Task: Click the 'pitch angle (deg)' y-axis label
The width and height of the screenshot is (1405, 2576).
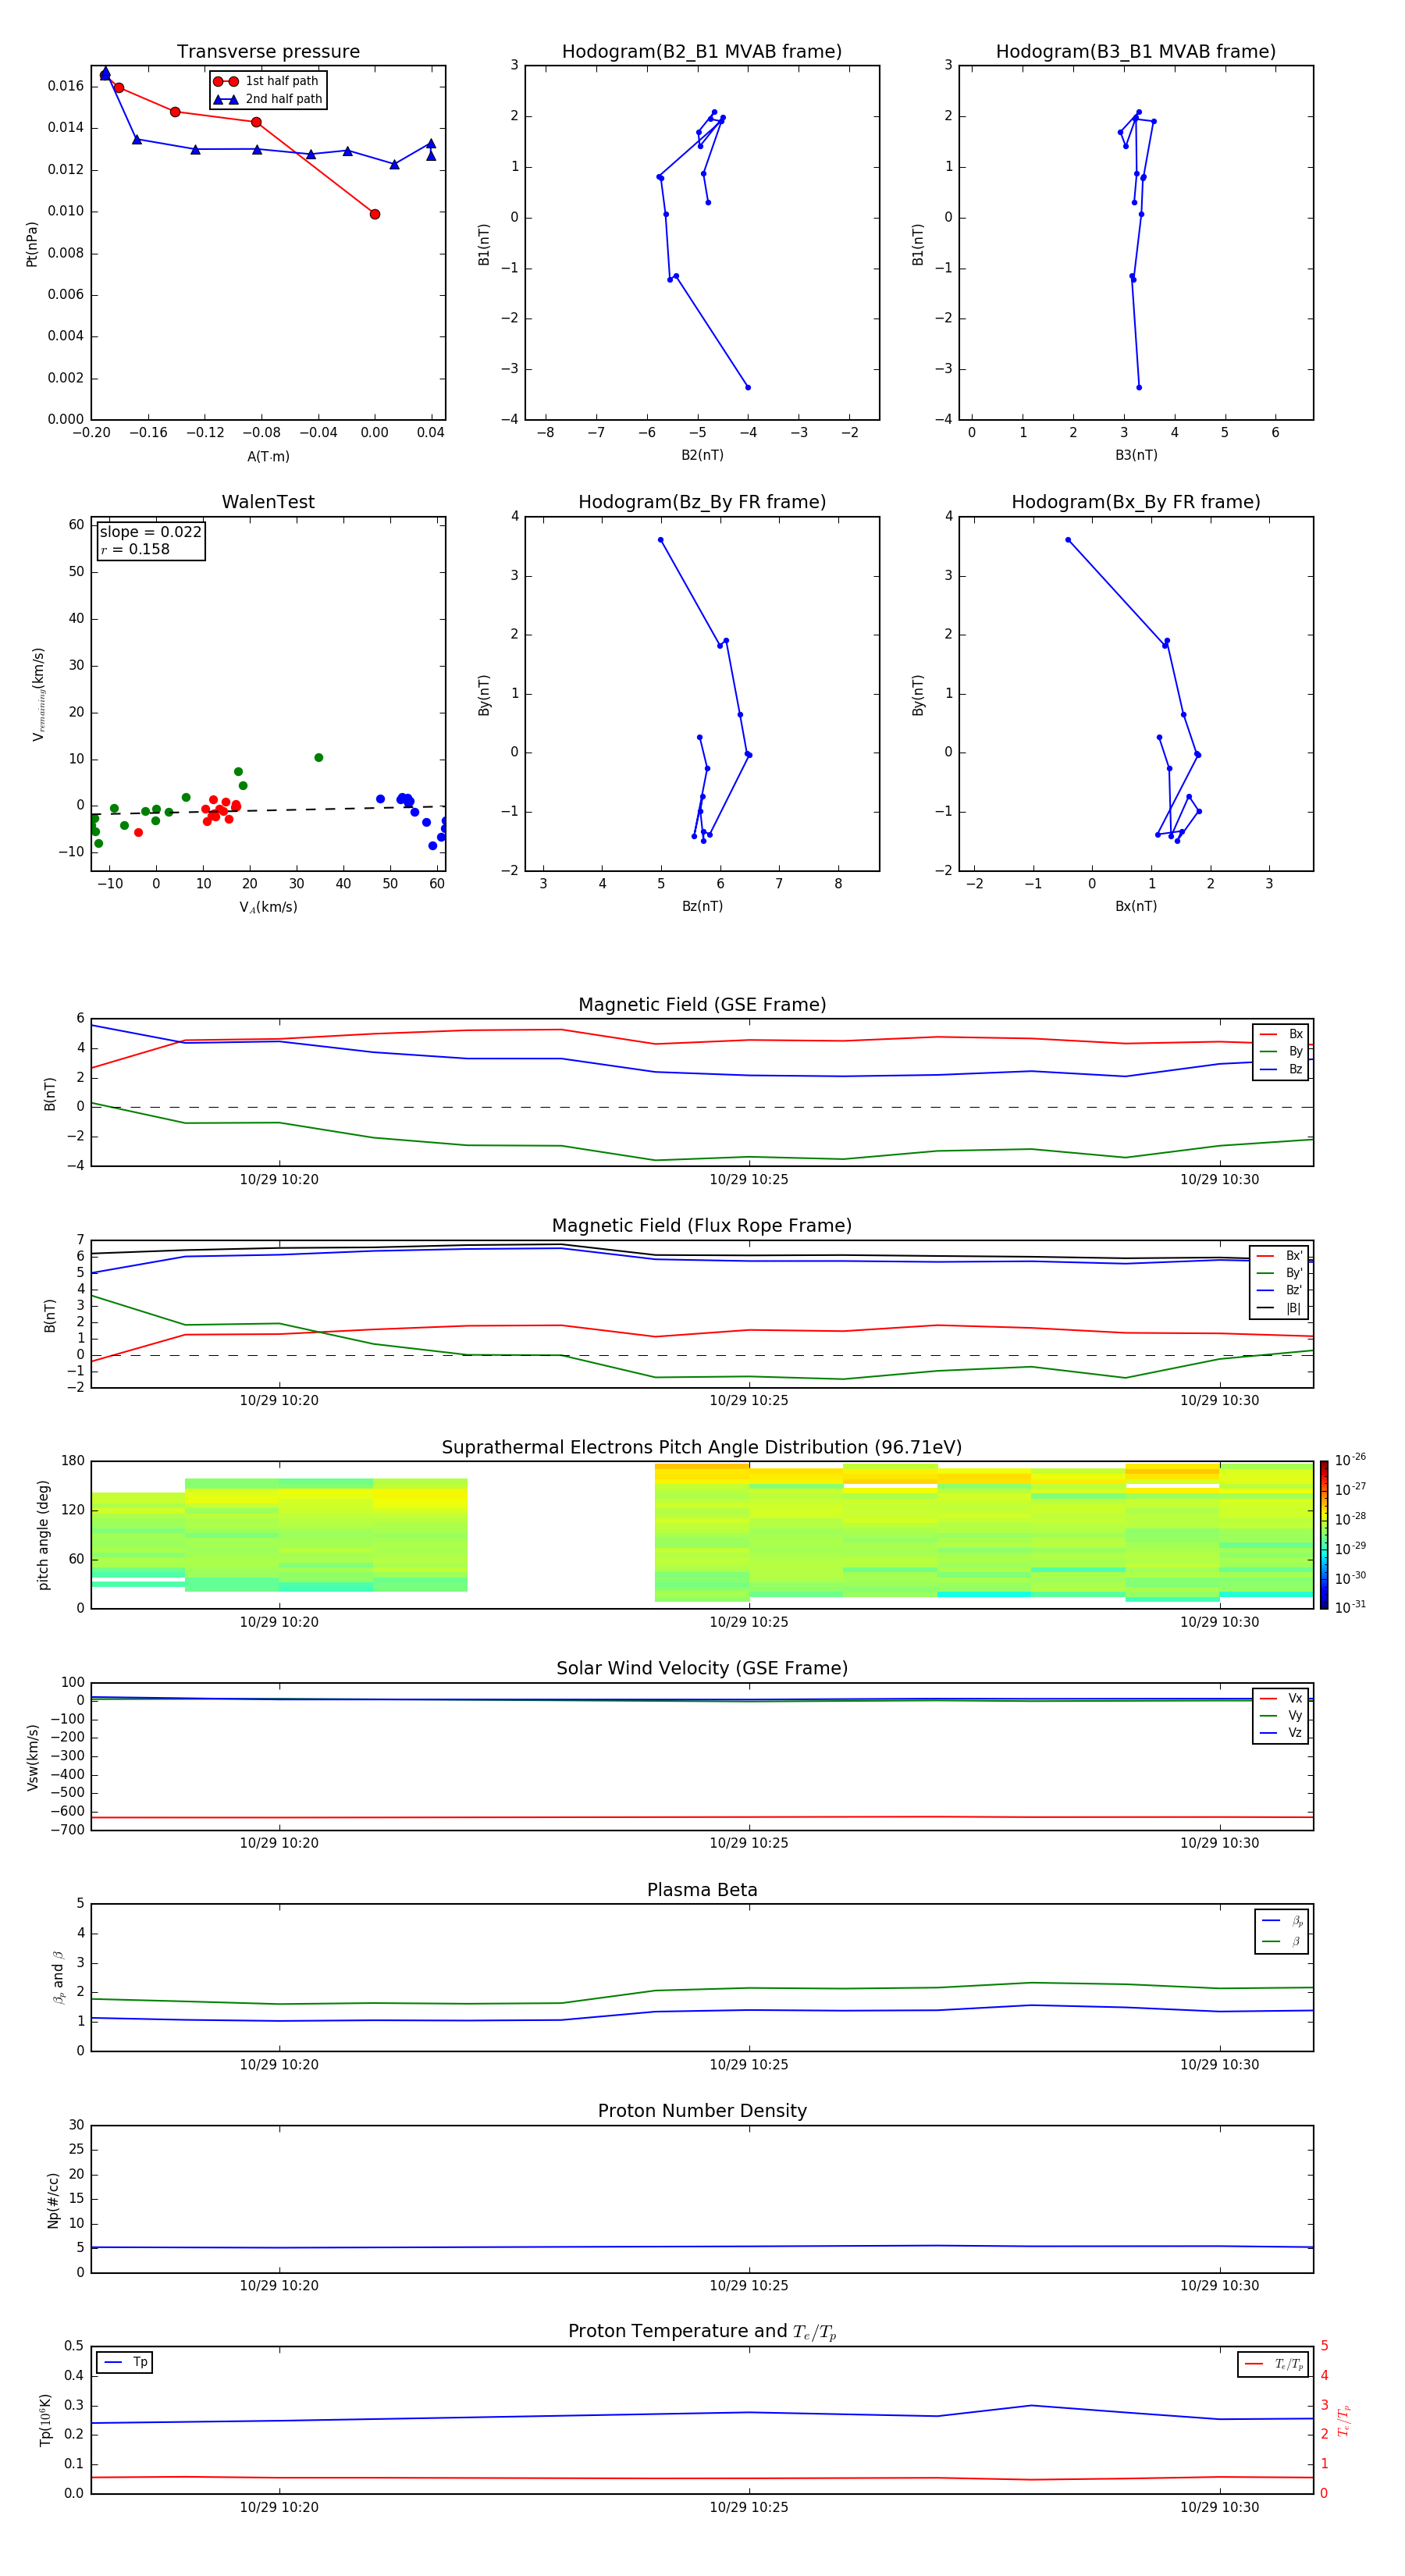Action: [43, 1535]
